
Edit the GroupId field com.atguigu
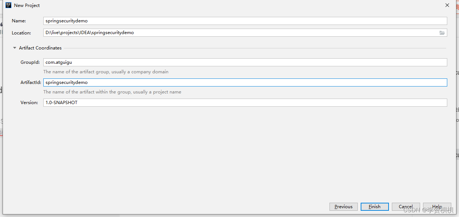tap(245, 62)
